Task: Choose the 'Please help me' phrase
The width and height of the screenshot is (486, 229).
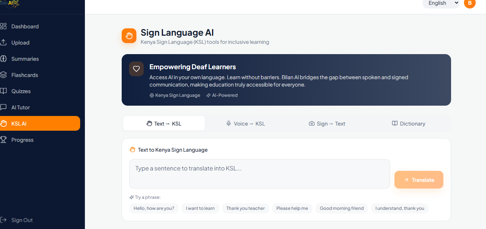Action: (x=292, y=208)
